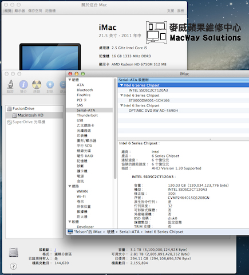This screenshot has height=275, width=249.
Task: Click Intel 6 Series Chipset in the path bar
Action: [164, 232]
